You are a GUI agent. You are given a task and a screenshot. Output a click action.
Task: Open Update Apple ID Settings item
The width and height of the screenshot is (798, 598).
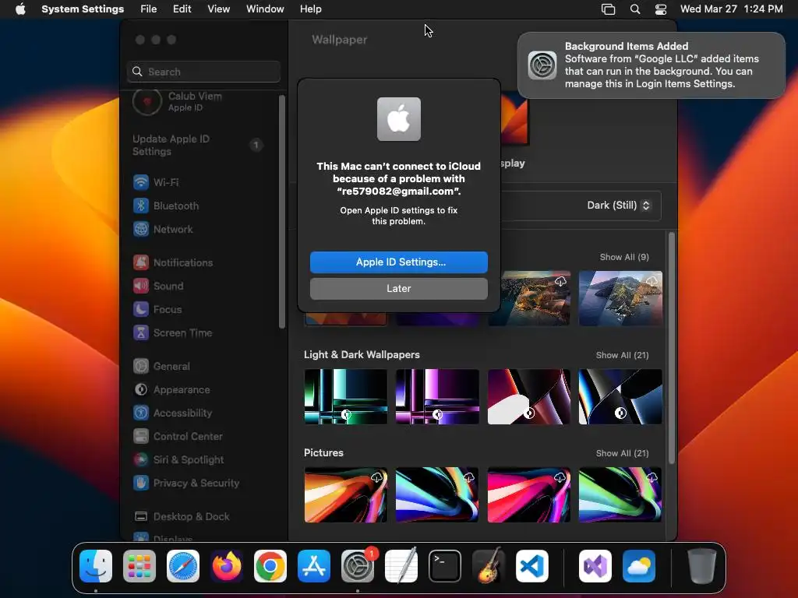(199, 145)
